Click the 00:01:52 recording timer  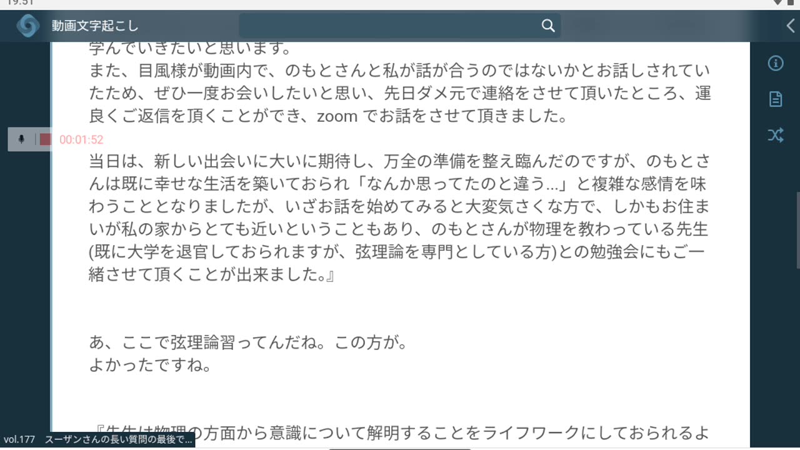pos(81,140)
